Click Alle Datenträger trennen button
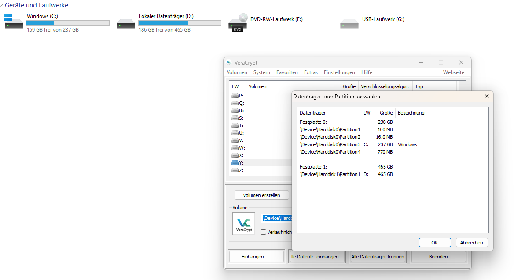 pos(378,257)
